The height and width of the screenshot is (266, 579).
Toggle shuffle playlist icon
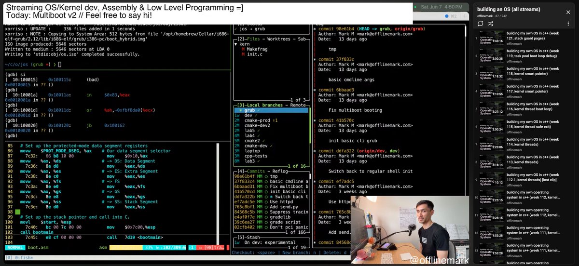click(x=491, y=23)
